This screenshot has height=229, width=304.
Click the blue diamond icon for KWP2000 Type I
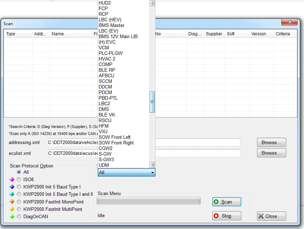(x=12, y=187)
